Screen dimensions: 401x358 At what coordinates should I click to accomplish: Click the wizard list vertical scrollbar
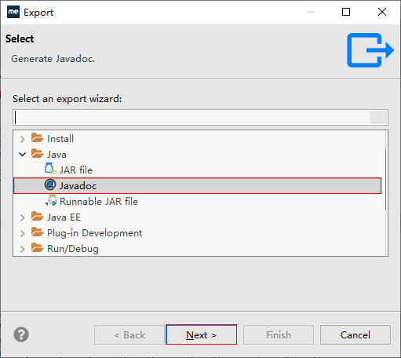[x=385, y=179]
